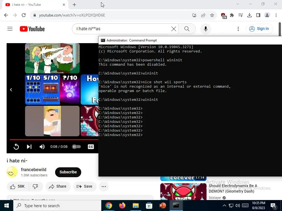This screenshot has height=211, width=282.
Task: Like the video with 58K likes
Action: pos(17,187)
